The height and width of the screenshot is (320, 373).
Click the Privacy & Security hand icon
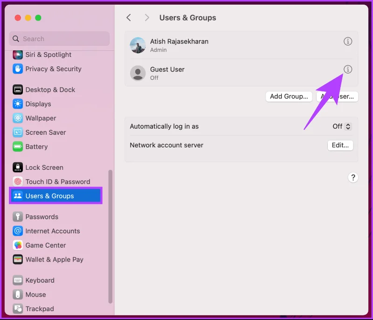point(18,69)
